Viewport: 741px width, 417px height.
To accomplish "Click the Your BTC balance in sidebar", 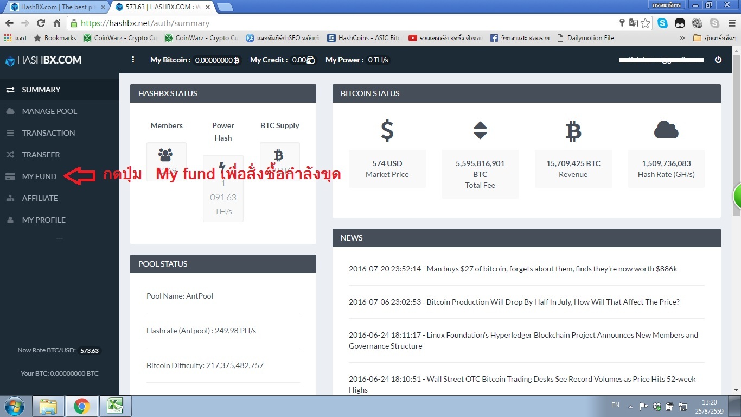I will [x=60, y=374].
